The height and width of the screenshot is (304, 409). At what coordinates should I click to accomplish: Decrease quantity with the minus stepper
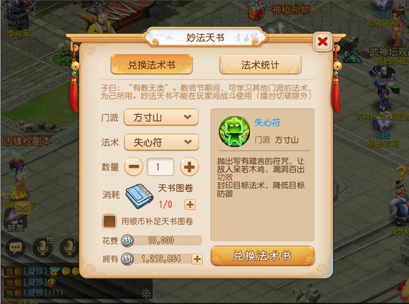[134, 167]
